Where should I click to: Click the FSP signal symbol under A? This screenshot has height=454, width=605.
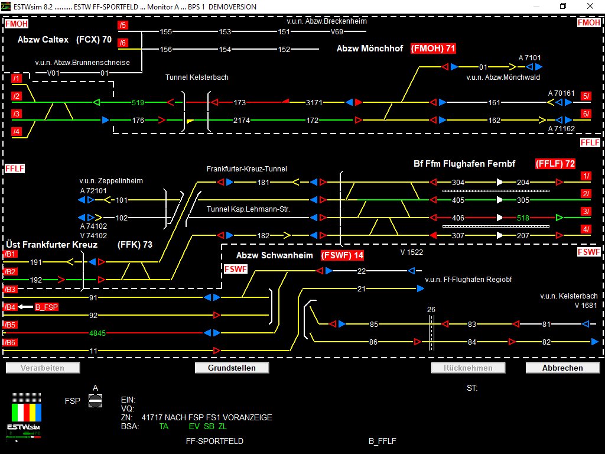[95, 401]
